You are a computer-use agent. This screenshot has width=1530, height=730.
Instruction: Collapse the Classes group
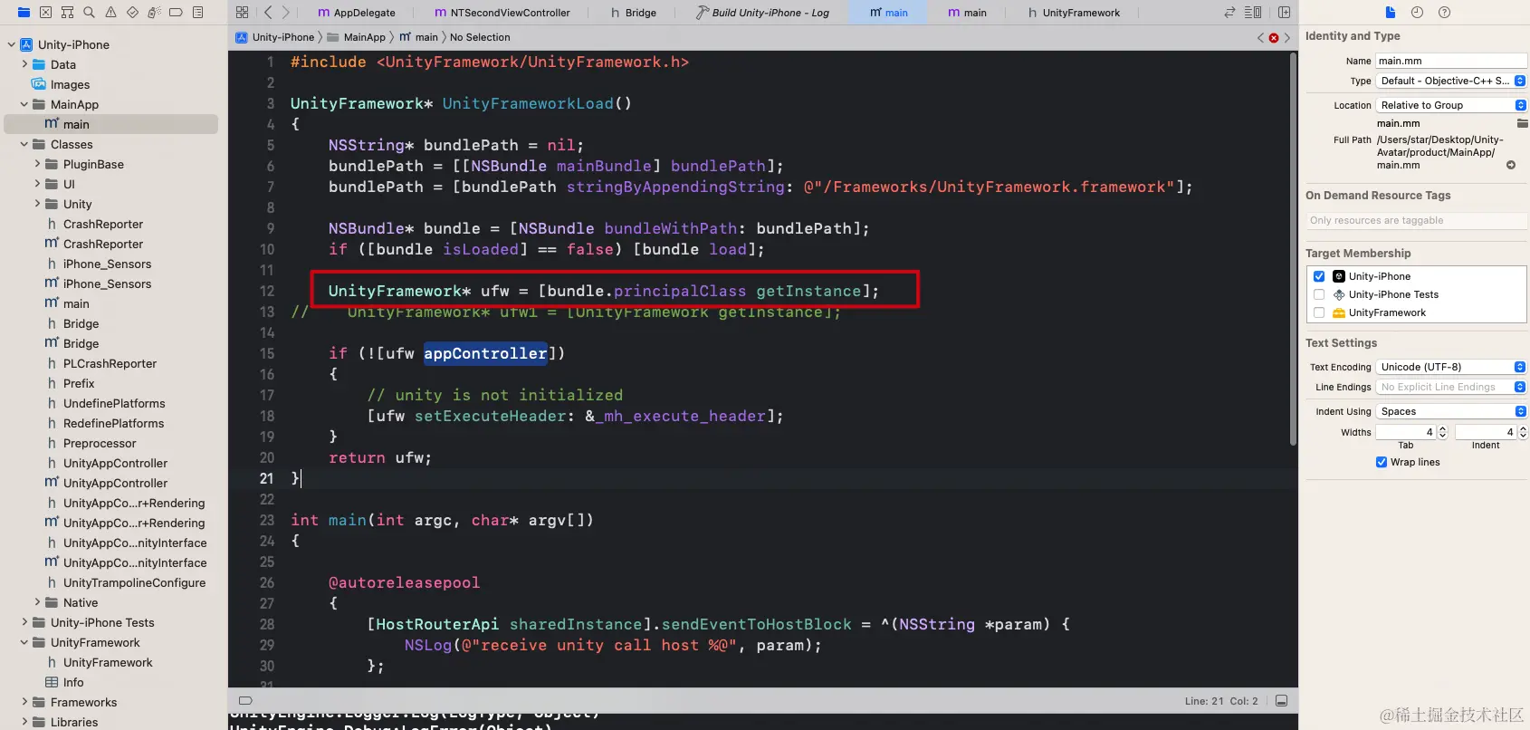[24, 144]
